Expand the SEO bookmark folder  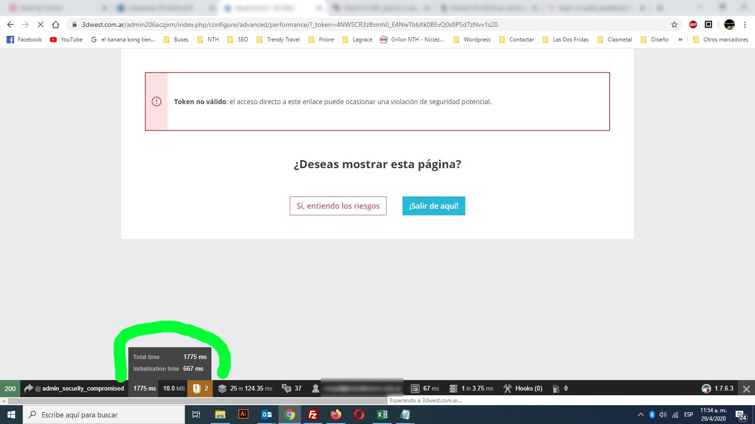[237, 40]
